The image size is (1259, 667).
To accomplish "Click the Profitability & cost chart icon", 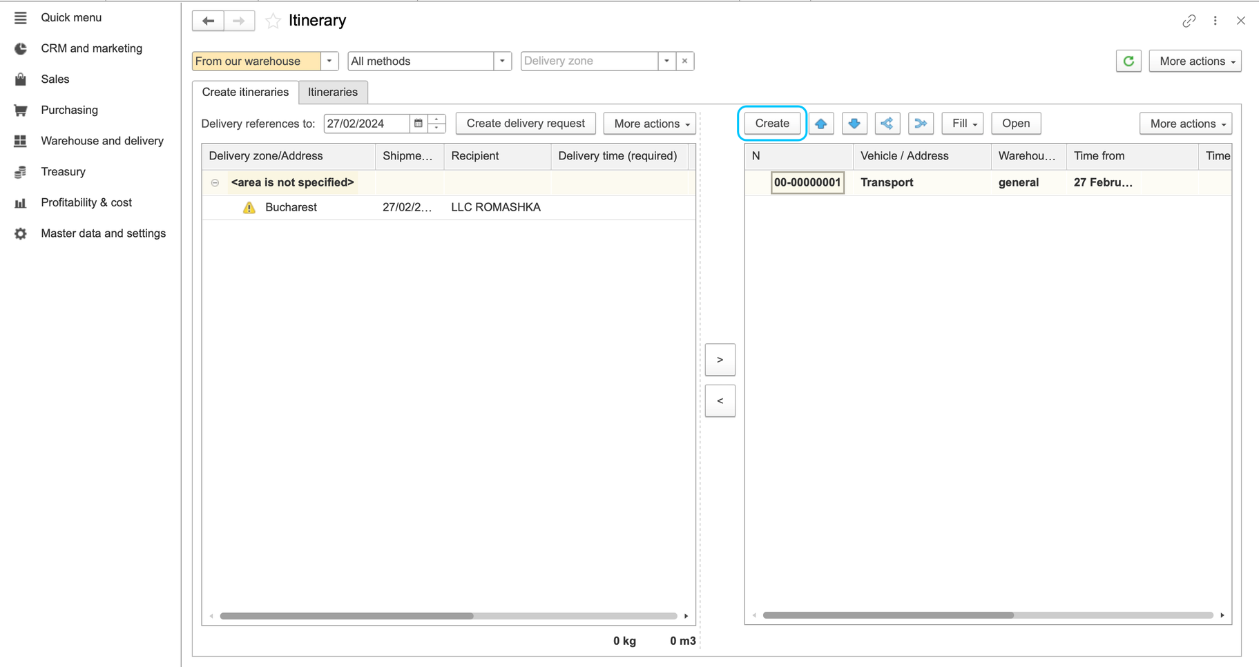I will tap(21, 203).
